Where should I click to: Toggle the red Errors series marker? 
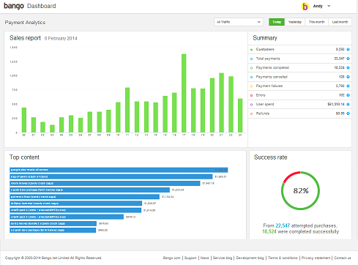251,95
